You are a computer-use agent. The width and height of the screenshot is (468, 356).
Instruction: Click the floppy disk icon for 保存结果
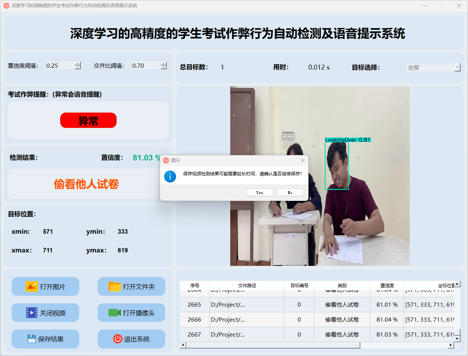pyautogui.click(x=31, y=339)
